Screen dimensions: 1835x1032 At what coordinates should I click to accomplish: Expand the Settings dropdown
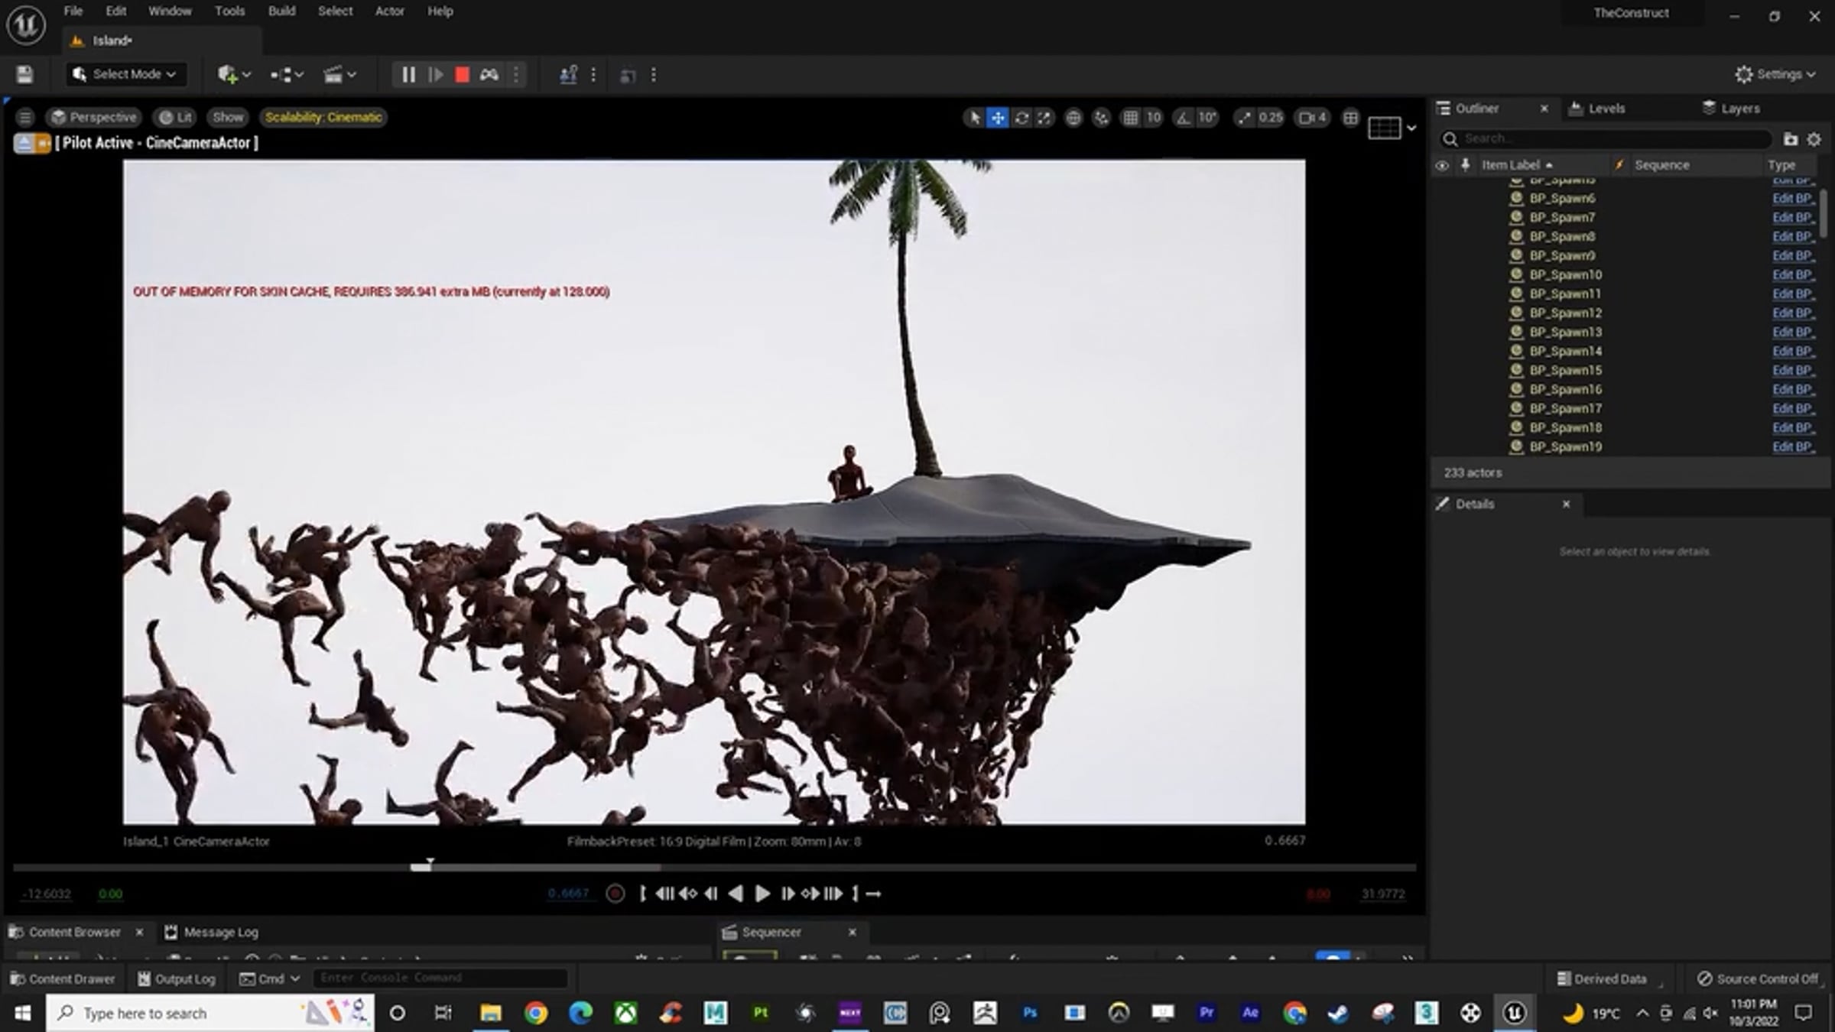[x=1775, y=74]
